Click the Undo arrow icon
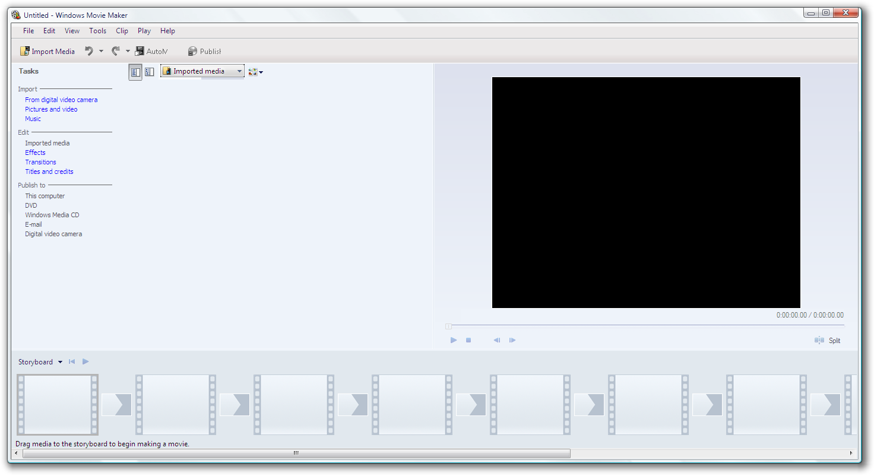This screenshot has height=476, width=874. (89, 52)
